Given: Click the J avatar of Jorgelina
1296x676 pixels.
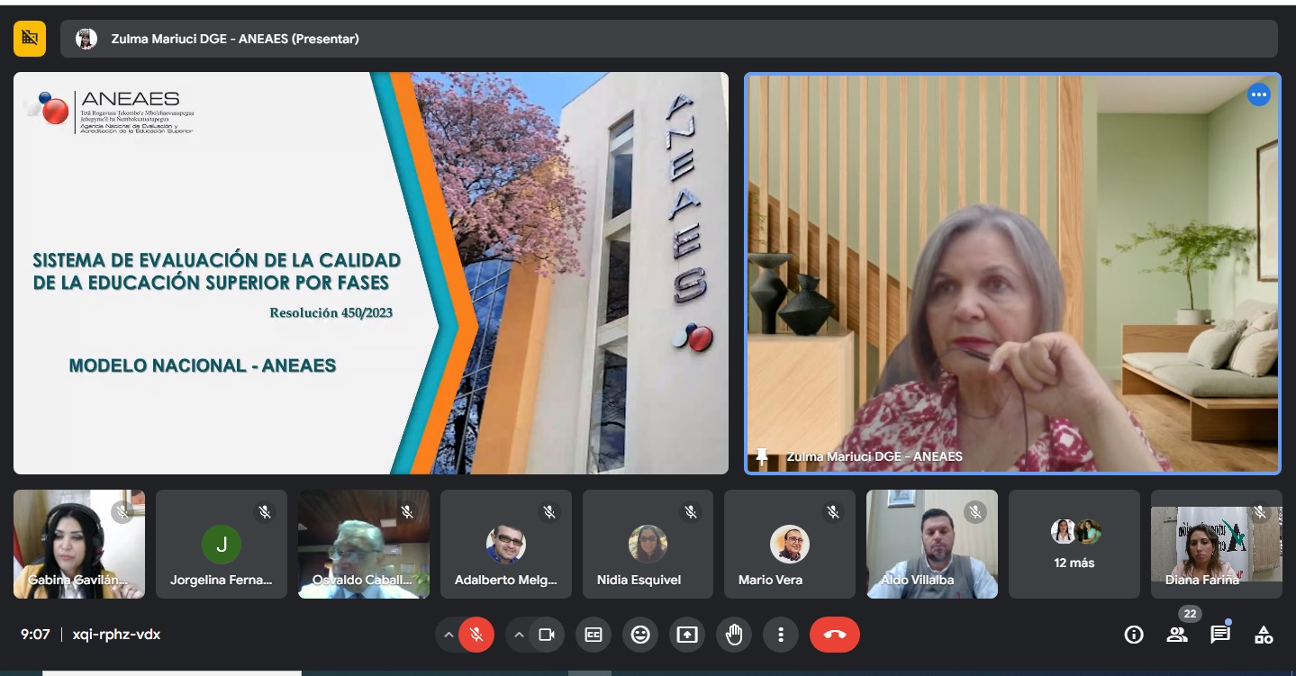Looking at the screenshot, I should [222, 544].
